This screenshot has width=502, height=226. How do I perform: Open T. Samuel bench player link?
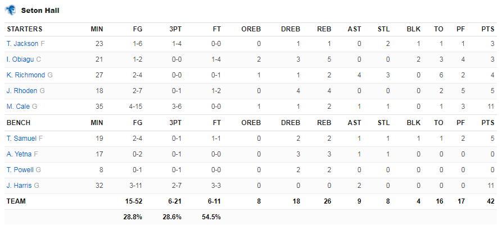tap(21, 139)
